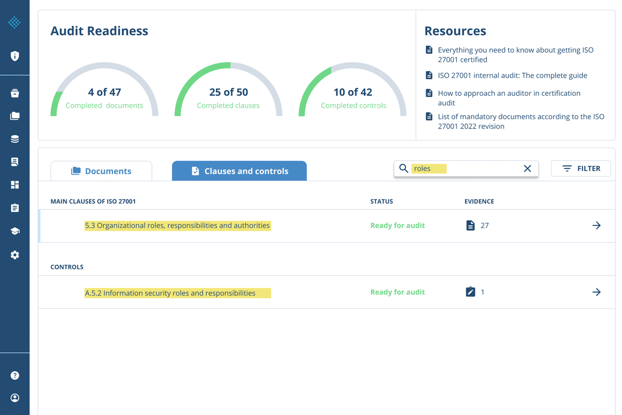Click the search field containing roles
The image size is (622, 415).
[466, 168]
